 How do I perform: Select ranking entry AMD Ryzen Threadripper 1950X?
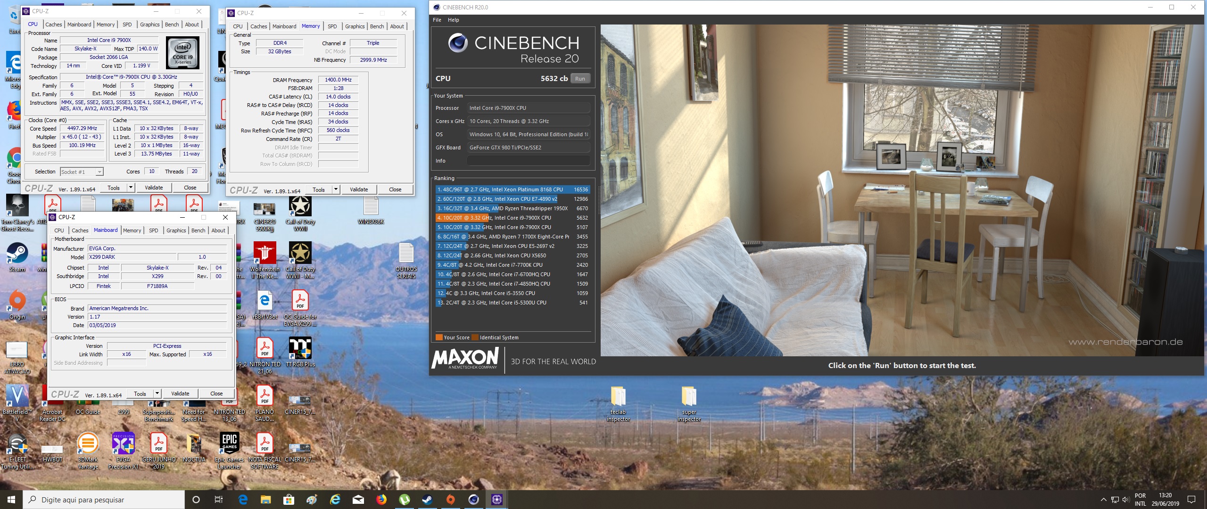pos(513,208)
